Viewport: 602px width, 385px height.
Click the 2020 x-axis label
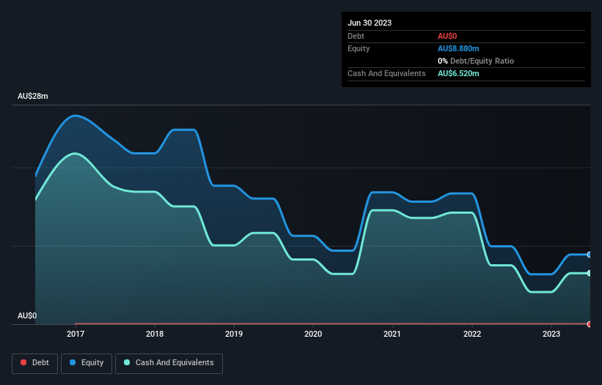pyautogui.click(x=313, y=334)
